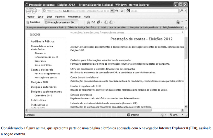Open Estatísticas in sidebar

tap(38, 100)
